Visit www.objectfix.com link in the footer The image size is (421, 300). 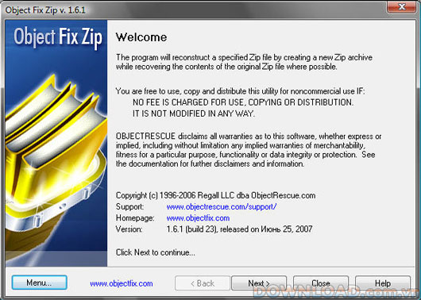click(122, 283)
